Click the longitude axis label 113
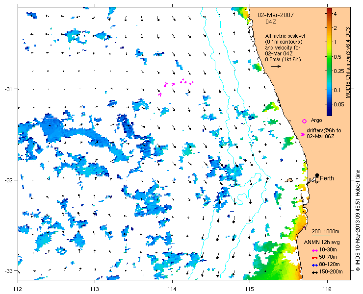Image resolution: width=363 pixels, height=294 pixels. click(95, 289)
